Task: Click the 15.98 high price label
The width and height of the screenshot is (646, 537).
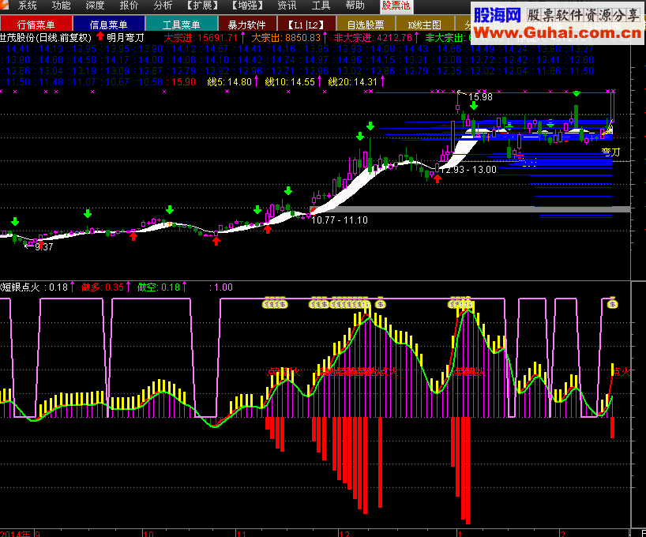Action: (x=480, y=97)
